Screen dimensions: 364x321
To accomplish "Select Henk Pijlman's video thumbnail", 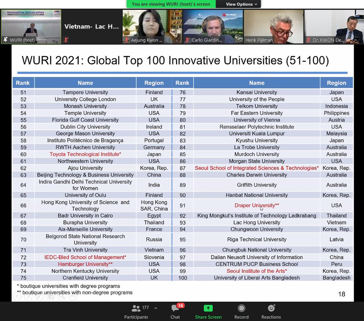I will coord(273,27).
